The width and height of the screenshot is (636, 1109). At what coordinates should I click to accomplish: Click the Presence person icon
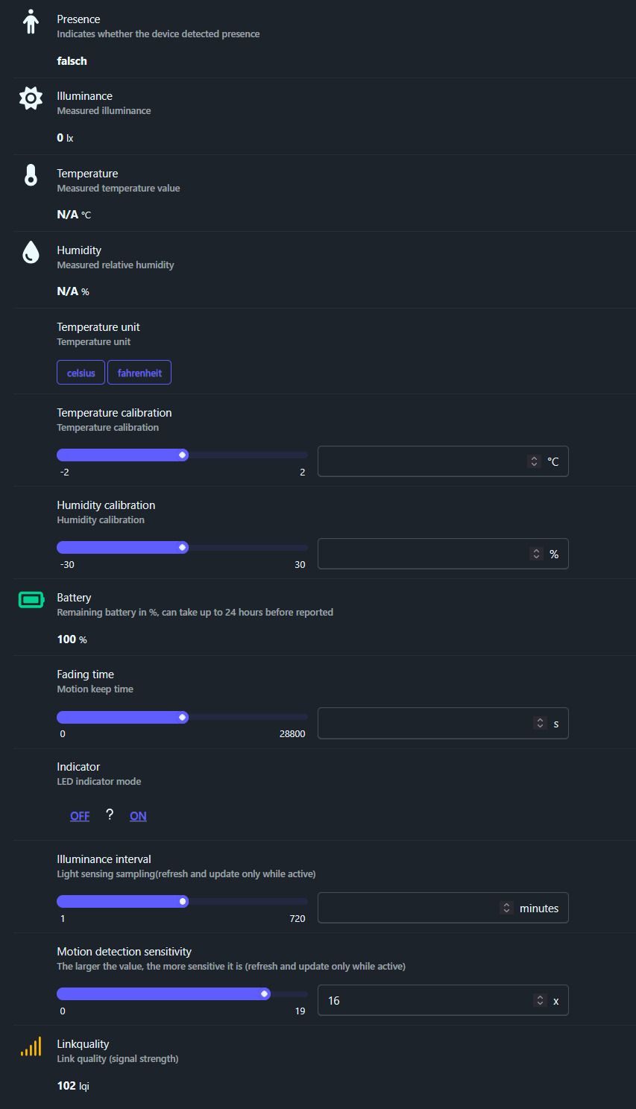31,22
